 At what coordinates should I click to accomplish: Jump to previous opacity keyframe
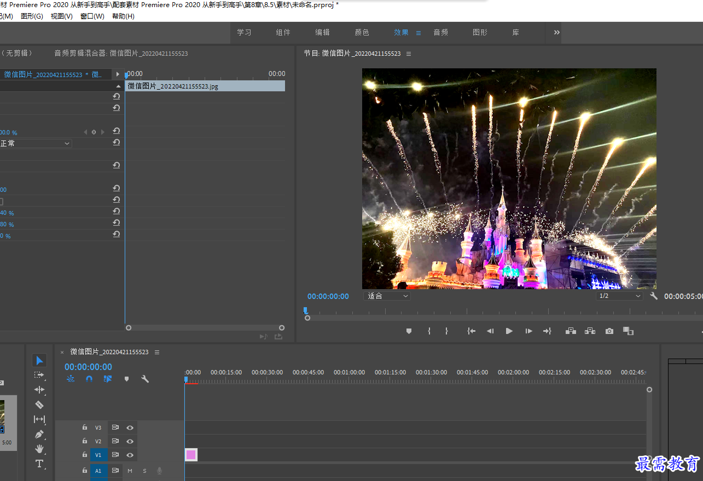[85, 132]
